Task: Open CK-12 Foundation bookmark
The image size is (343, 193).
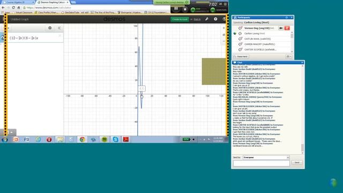Action: click(x=156, y=12)
